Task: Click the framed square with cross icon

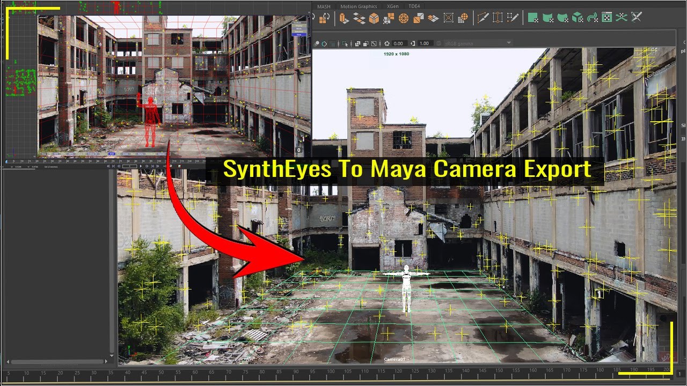Action: [x=448, y=18]
